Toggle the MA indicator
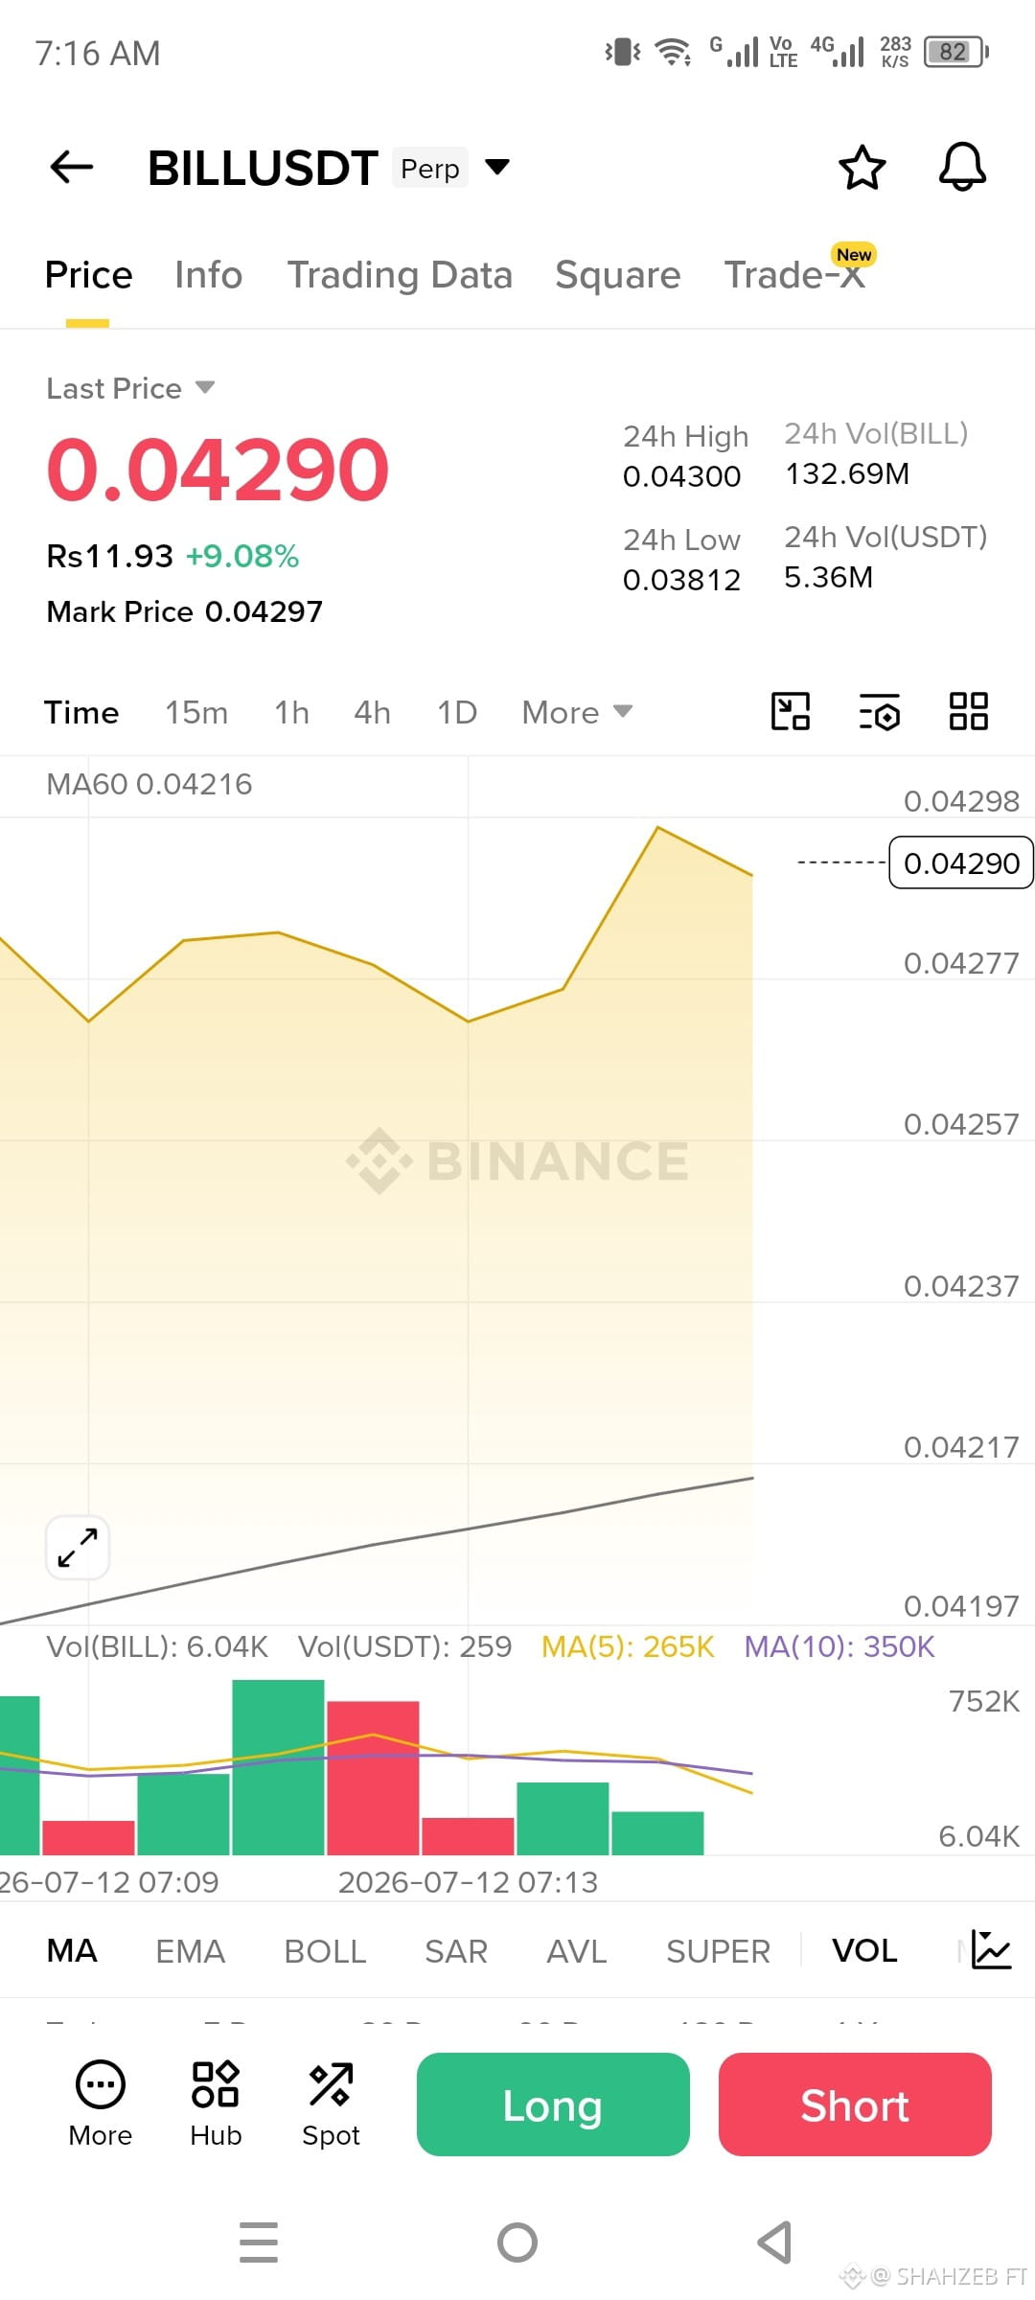This screenshot has width=1035, height=2300. 72,1950
